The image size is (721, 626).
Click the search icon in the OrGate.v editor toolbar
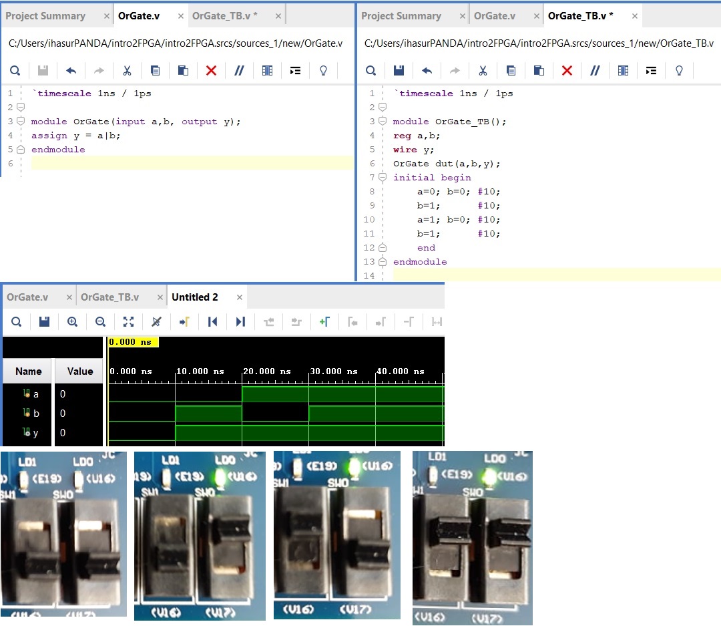15,70
